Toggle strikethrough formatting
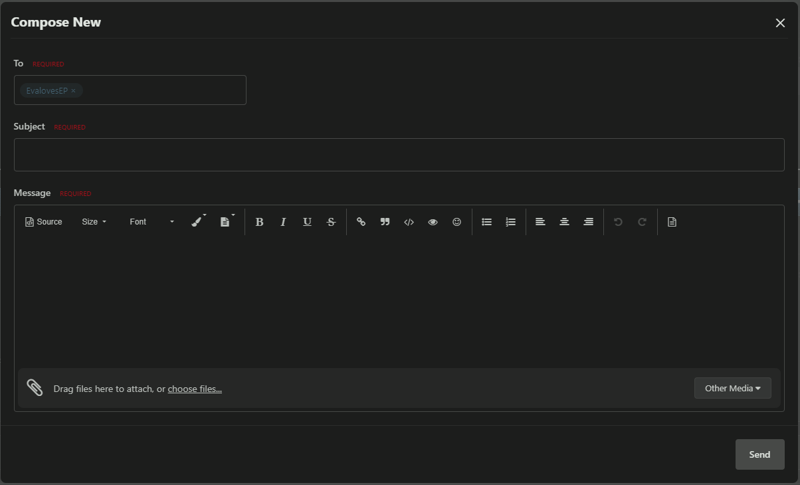800x485 pixels. [x=331, y=222]
